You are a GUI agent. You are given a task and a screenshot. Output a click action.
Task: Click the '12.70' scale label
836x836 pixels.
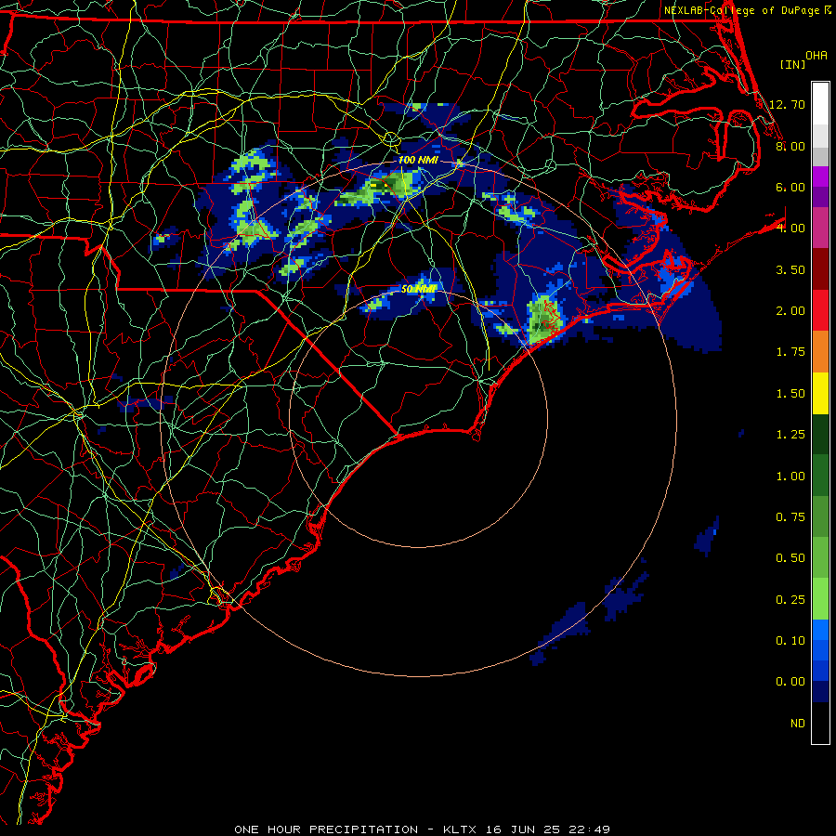[787, 104]
